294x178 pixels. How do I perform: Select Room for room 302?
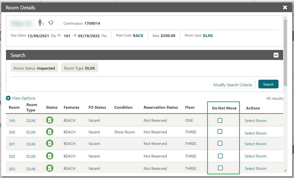(x=255, y=156)
